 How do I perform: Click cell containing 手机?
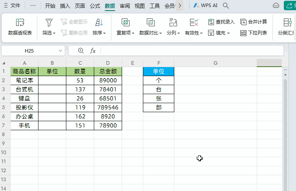24,126
